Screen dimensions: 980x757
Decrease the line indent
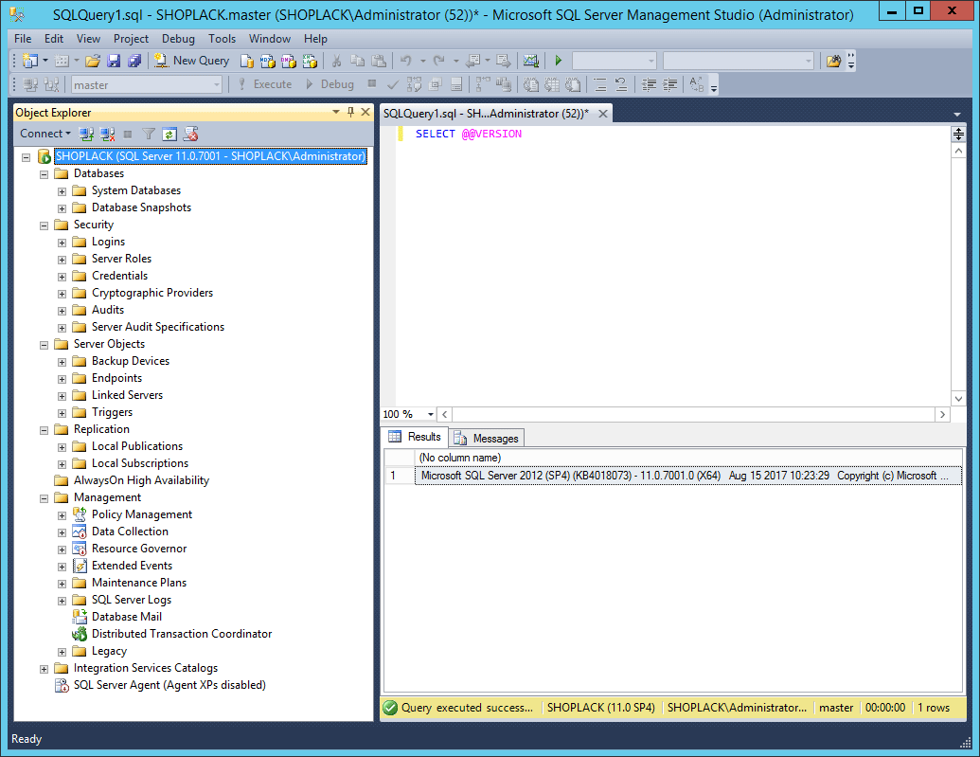point(649,84)
